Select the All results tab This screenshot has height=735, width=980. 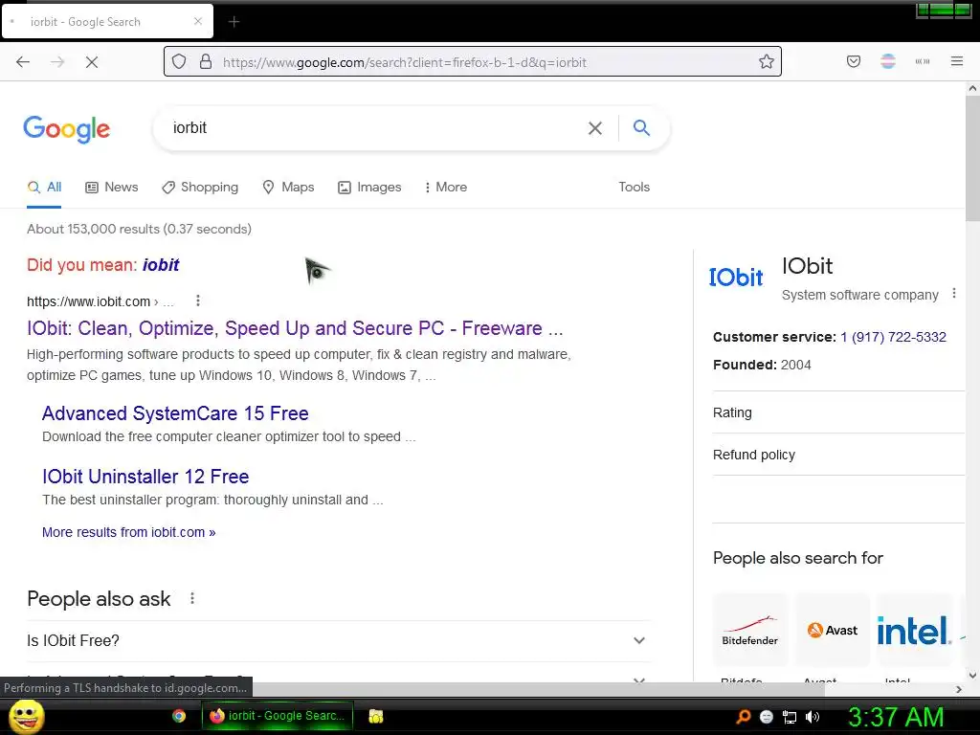pyautogui.click(x=44, y=187)
